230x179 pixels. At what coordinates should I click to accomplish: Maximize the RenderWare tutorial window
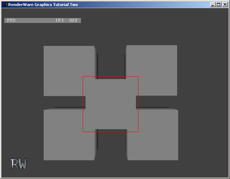click(x=218, y=5)
